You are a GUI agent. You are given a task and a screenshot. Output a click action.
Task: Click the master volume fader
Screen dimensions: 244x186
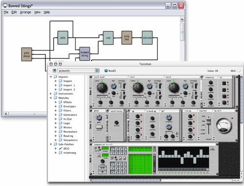point(208,121)
